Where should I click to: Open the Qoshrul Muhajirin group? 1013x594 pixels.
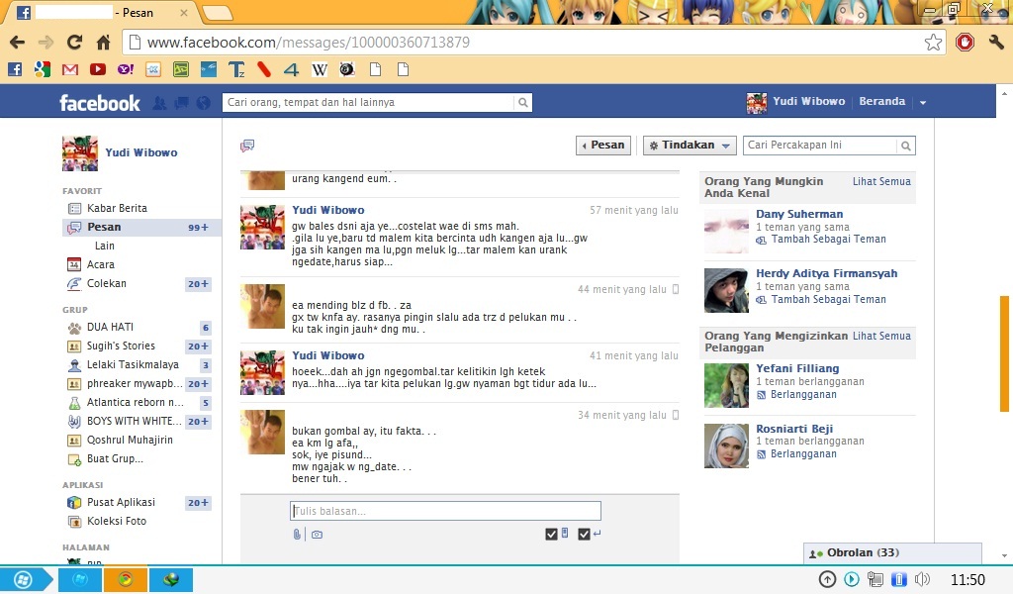click(x=130, y=440)
